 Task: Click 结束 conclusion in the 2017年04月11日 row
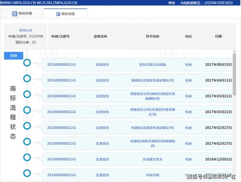pos(188,80)
